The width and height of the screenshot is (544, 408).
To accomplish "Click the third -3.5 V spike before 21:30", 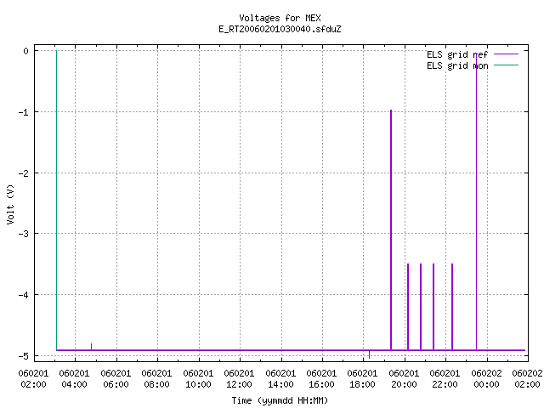I will pos(433,307).
